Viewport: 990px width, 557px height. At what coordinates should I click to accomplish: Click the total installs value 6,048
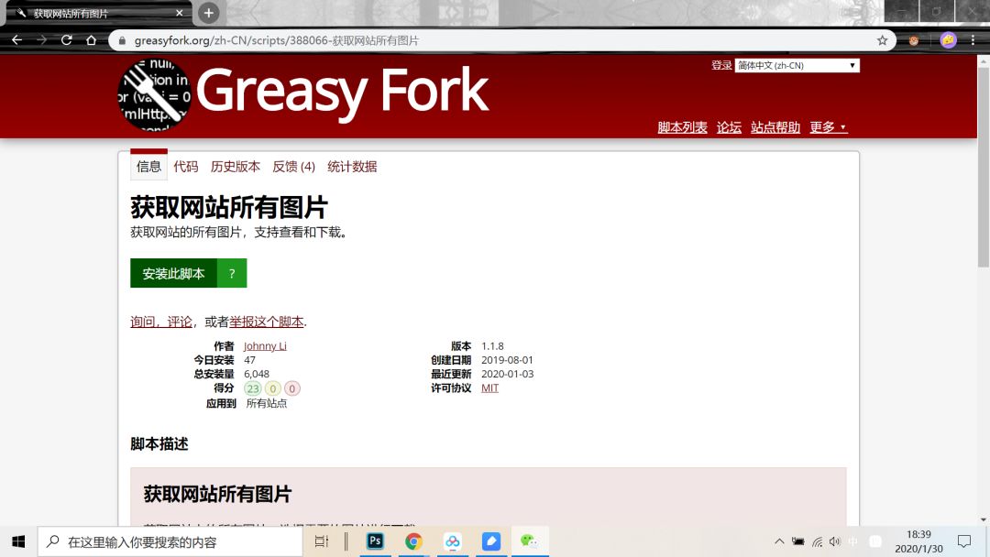[257, 374]
